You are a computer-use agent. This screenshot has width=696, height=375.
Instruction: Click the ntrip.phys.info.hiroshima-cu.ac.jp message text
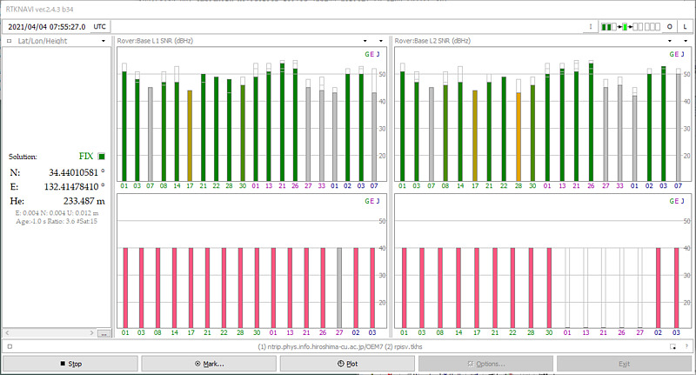[x=340, y=346]
